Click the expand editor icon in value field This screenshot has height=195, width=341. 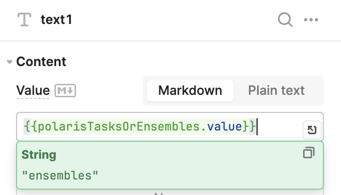[x=312, y=130]
